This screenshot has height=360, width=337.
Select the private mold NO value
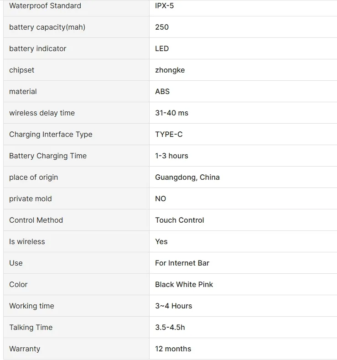(x=161, y=198)
